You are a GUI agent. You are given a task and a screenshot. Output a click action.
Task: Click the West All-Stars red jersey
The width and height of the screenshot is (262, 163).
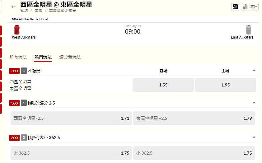(x=17, y=30)
